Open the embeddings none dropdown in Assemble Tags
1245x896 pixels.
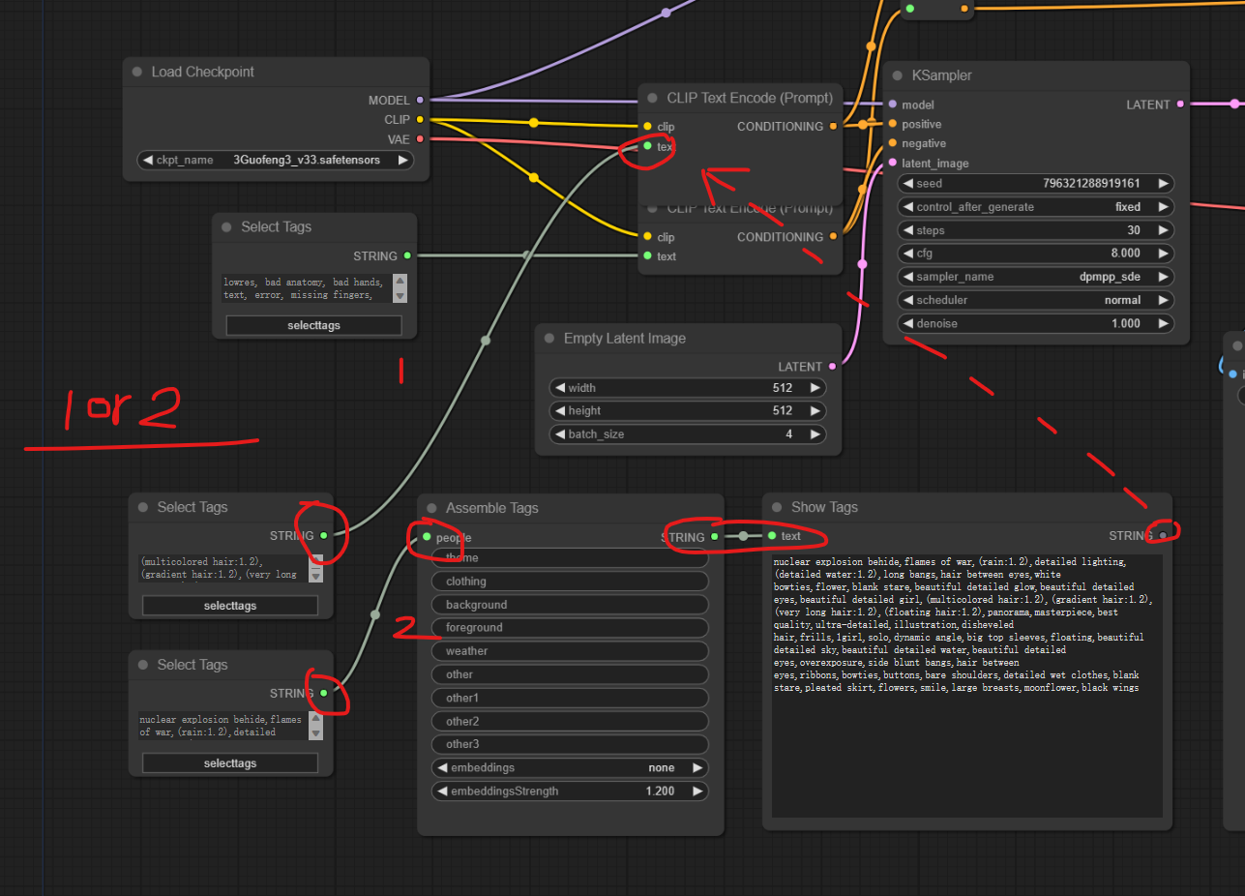(x=570, y=767)
